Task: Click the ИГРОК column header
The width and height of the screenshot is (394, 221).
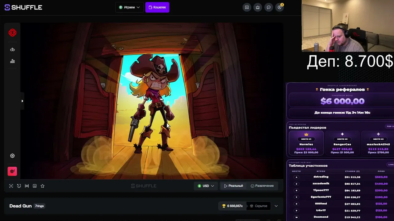Action: click(x=321, y=171)
